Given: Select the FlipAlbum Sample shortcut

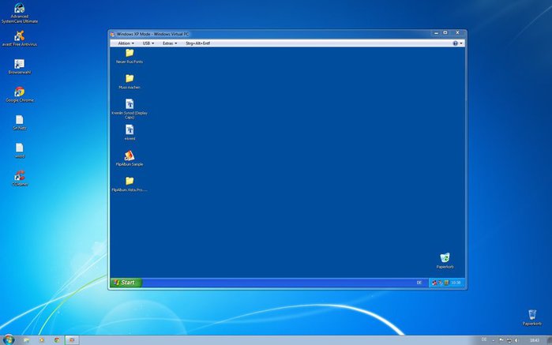Looking at the screenshot, I should coord(130,158).
